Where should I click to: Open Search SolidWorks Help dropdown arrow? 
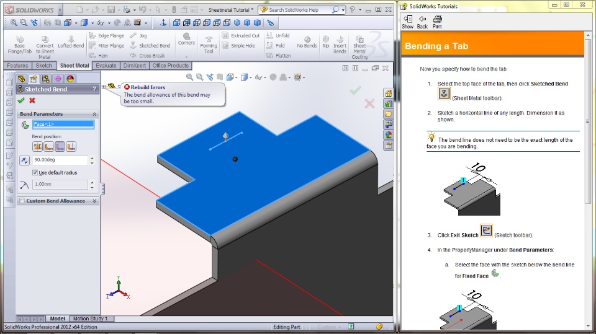click(x=343, y=10)
